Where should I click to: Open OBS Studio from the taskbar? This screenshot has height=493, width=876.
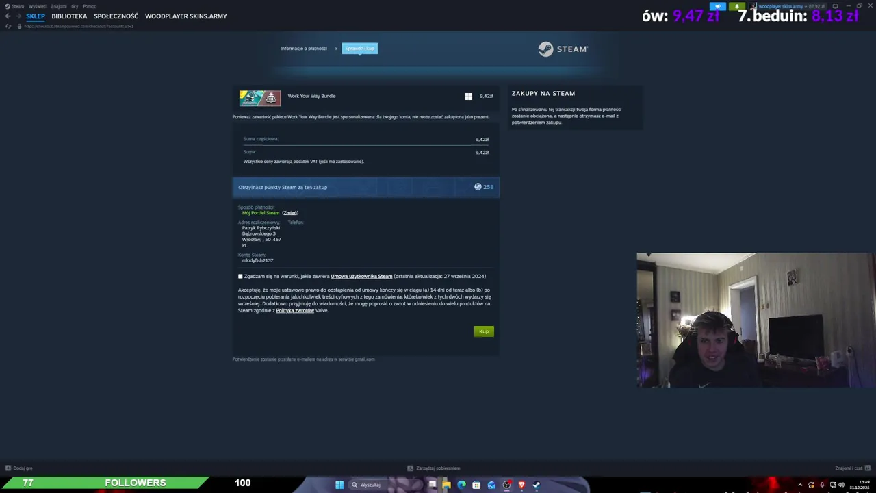click(x=506, y=485)
